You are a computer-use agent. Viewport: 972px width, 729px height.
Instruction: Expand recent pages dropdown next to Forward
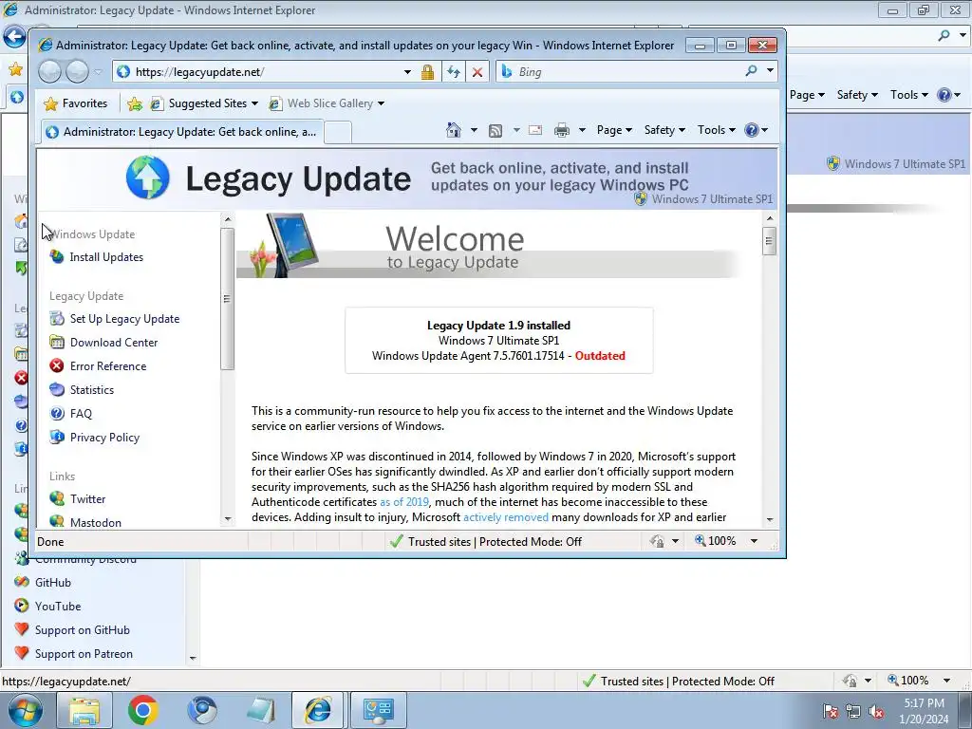pyautogui.click(x=98, y=72)
